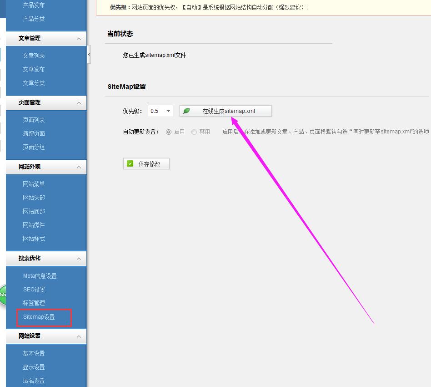
Task: Click the sidebar collapse arrow handle
Action: click(x=89, y=54)
